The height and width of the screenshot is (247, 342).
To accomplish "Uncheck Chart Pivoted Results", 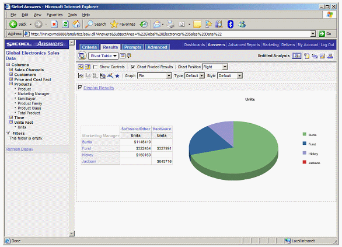I will pyautogui.click(x=133, y=67).
